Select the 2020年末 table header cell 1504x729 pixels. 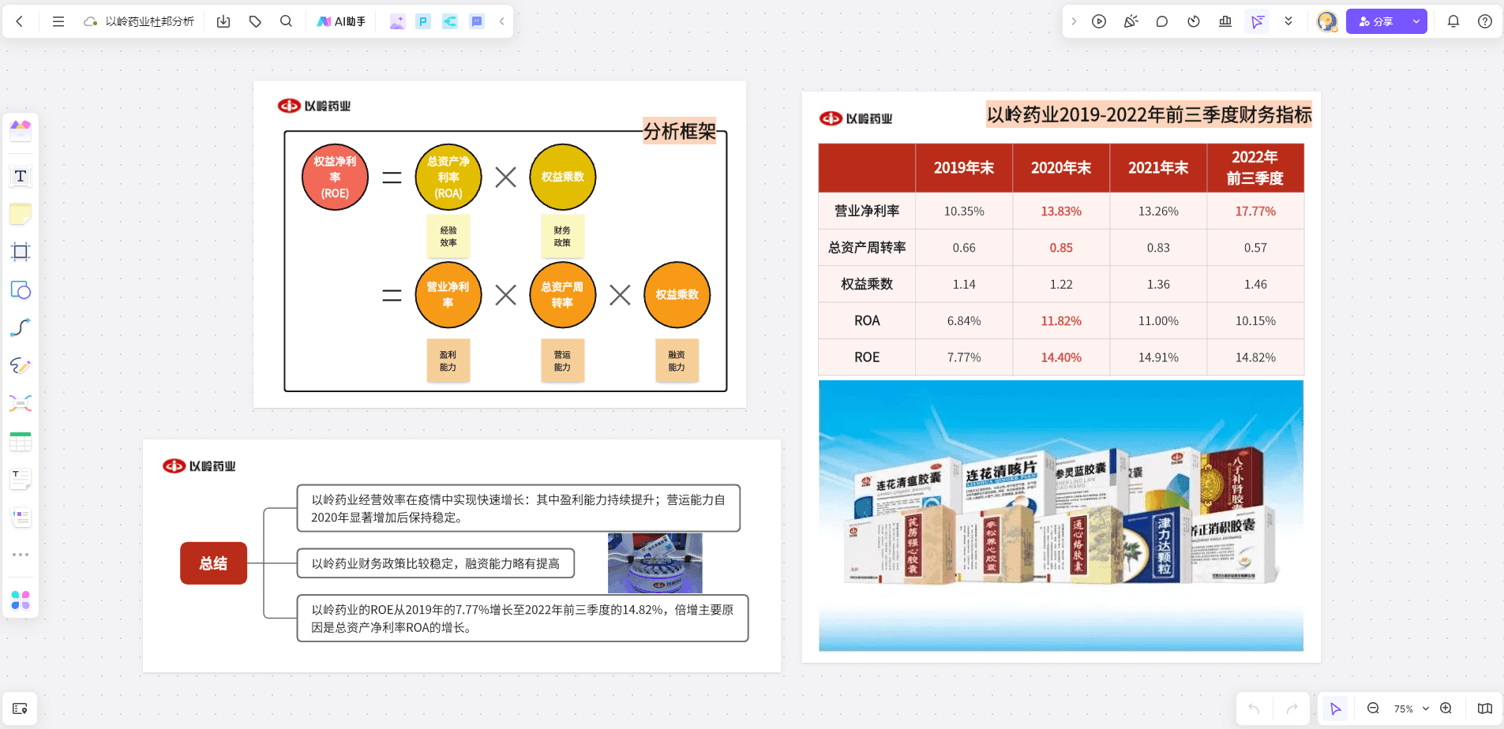(1061, 167)
